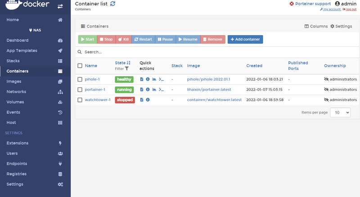This screenshot has height=197, width=360.
Task: Open the stats chart icon for portainer-1
Action: point(154,89)
